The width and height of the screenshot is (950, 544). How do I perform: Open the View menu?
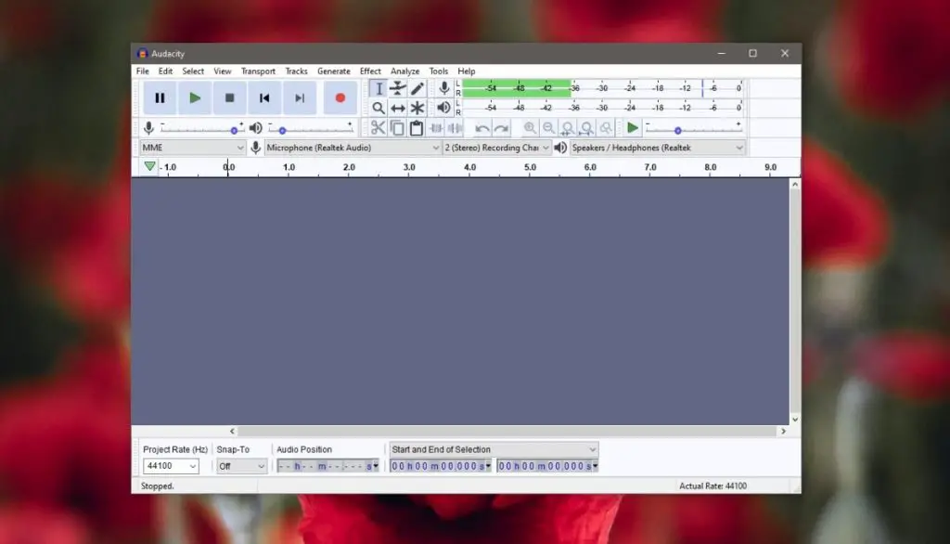click(223, 71)
